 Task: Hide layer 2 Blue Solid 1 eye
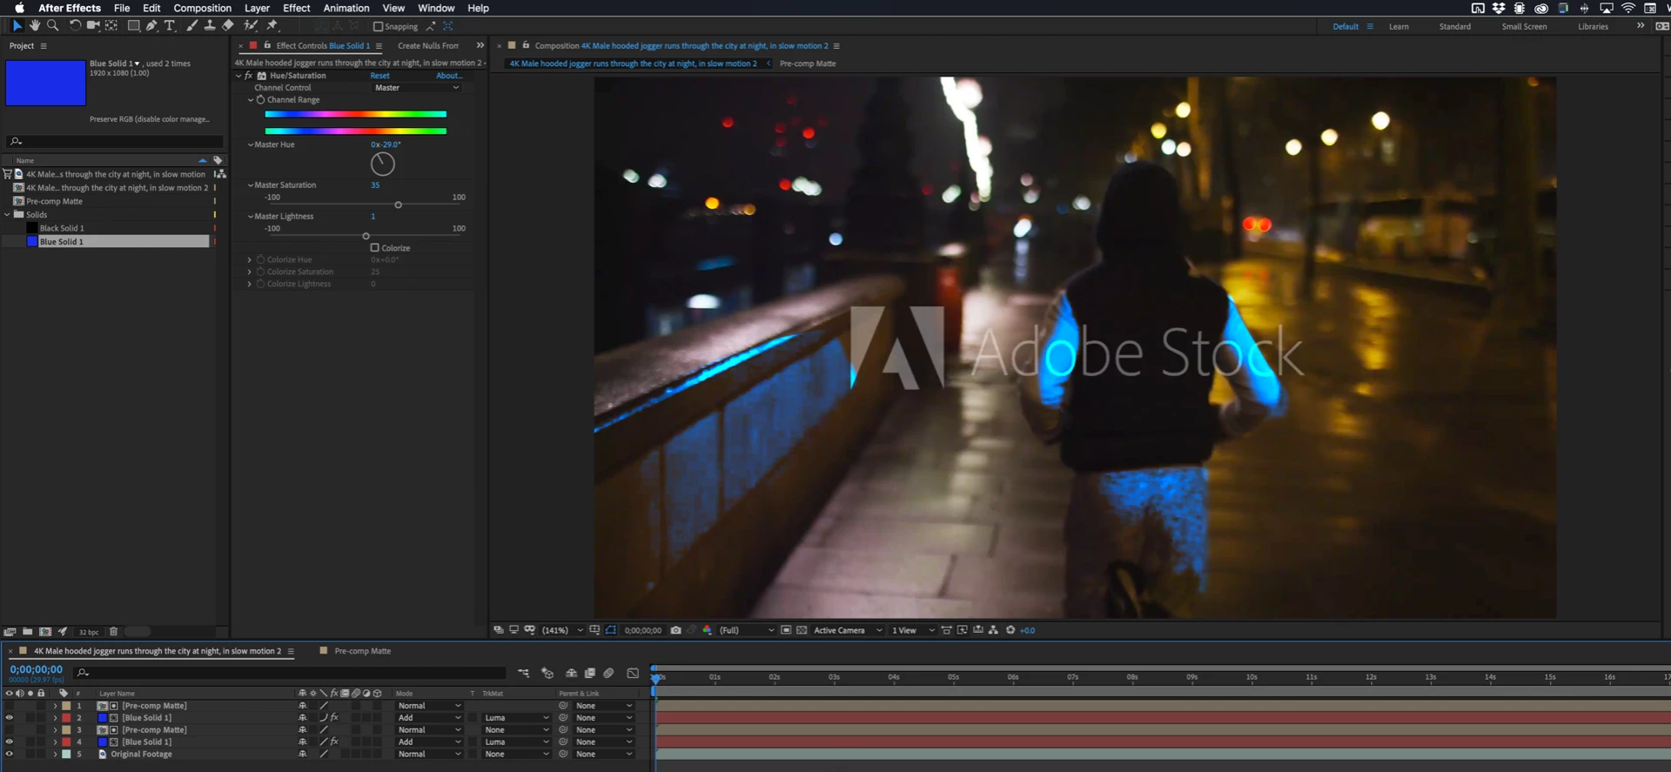coord(10,718)
